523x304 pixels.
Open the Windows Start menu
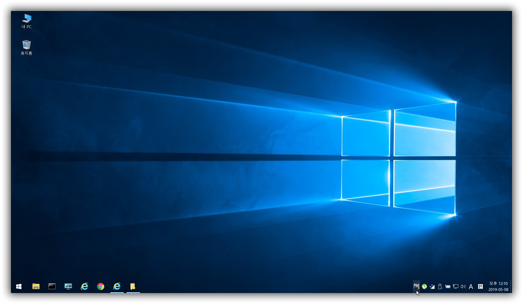click(19, 287)
